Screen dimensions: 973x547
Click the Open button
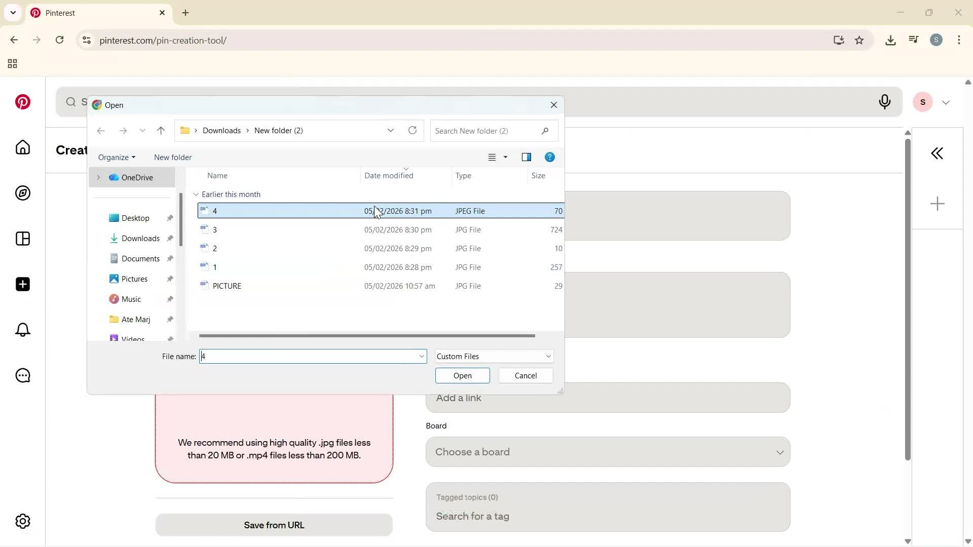pyautogui.click(x=462, y=375)
